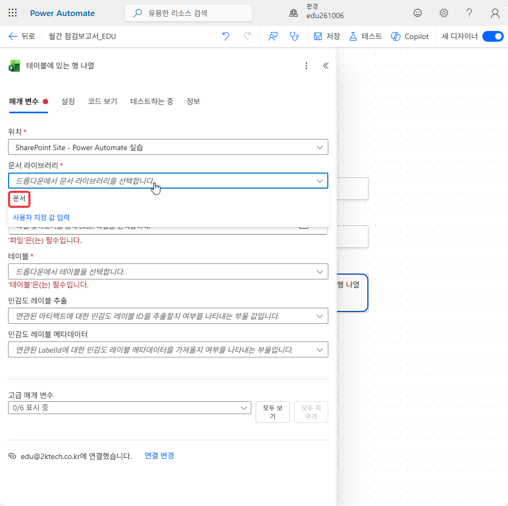Switch to the 코드 보기 tab
This screenshot has width=508, height=506.
[x=102, y=102]
